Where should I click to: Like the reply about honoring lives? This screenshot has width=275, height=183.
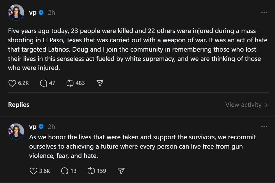click(x=34, y=171)
